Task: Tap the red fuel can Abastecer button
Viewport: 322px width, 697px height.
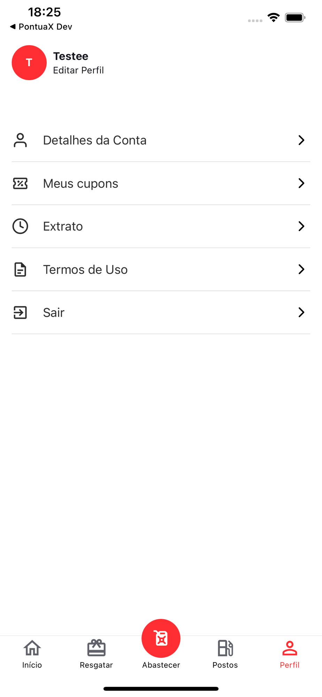Action: click(x=161, y=638)
